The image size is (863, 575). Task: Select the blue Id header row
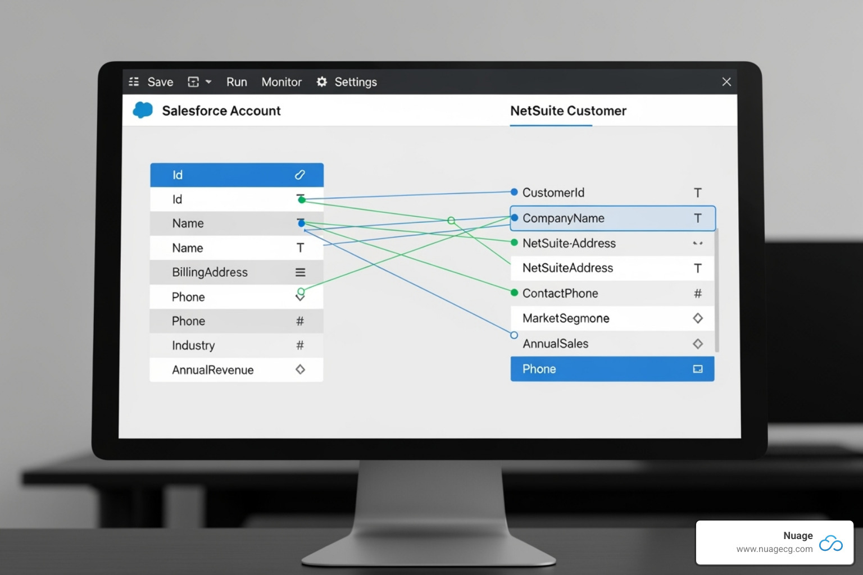pyautogui.click(x=237, y=175)
